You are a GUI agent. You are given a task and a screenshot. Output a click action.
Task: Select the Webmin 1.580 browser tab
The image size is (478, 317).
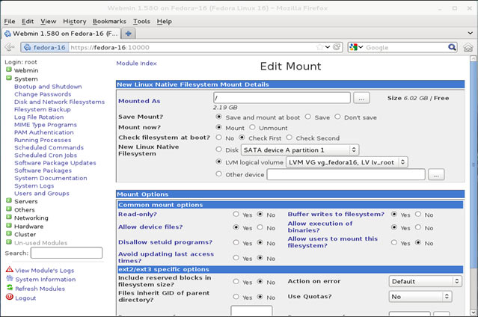[61, 34]
